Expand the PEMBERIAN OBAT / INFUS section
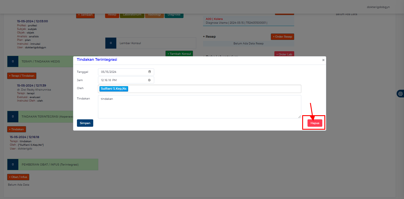Viewport: 404px width, 199px height. [x=58, y=164]
